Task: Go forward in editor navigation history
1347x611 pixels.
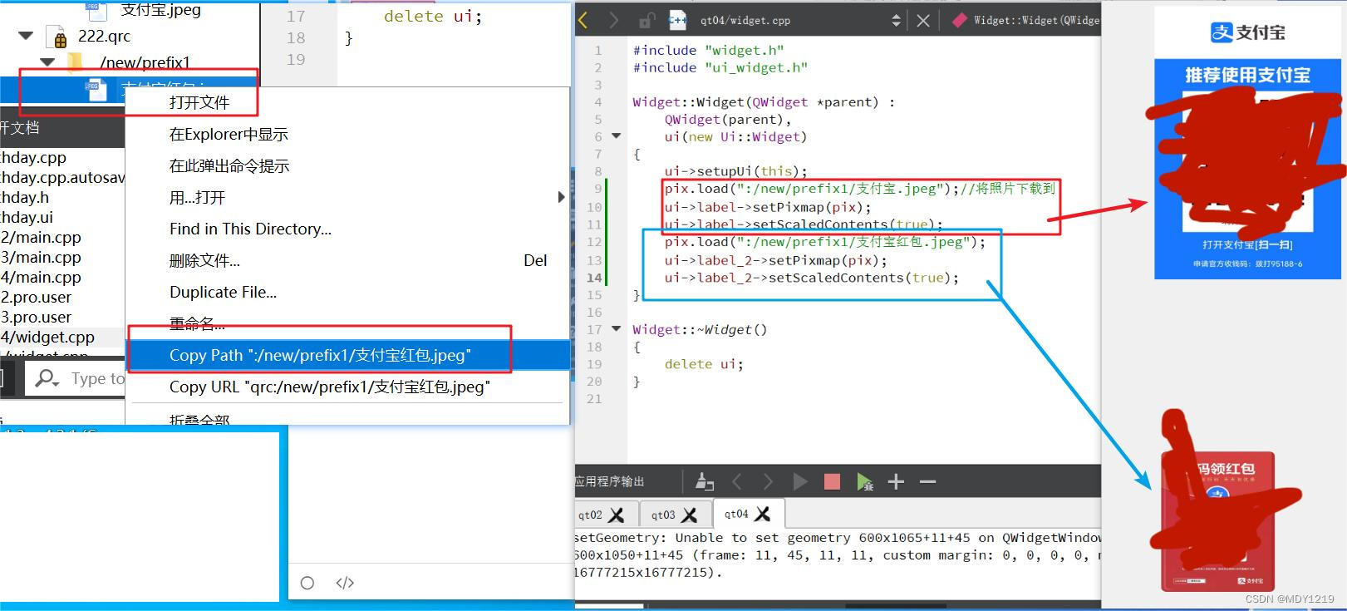Action: 613,20
